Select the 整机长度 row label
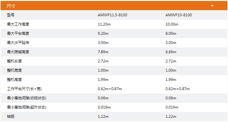The height and width of the screenshot is (123, 228). click(14, 61)
